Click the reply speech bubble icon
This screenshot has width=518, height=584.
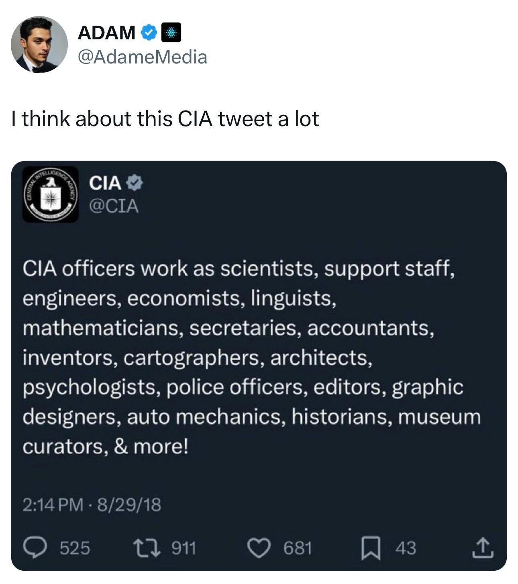click(36, 548)
